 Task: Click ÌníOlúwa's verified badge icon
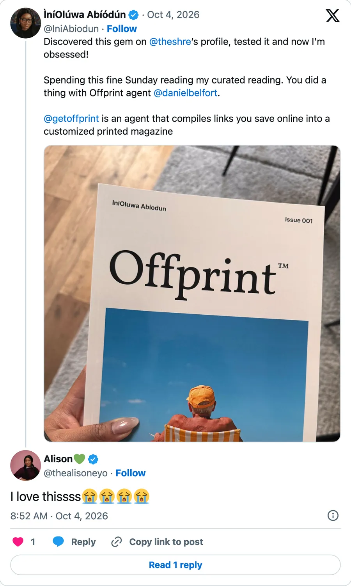pyautogui.click(x=134, y=15)
